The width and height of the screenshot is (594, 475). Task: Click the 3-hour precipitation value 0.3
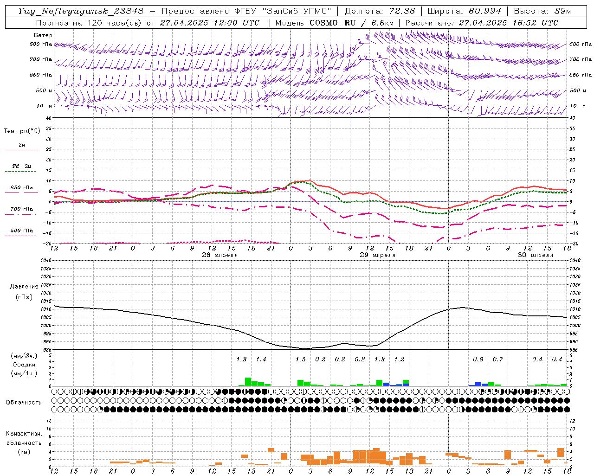[360, 359]
